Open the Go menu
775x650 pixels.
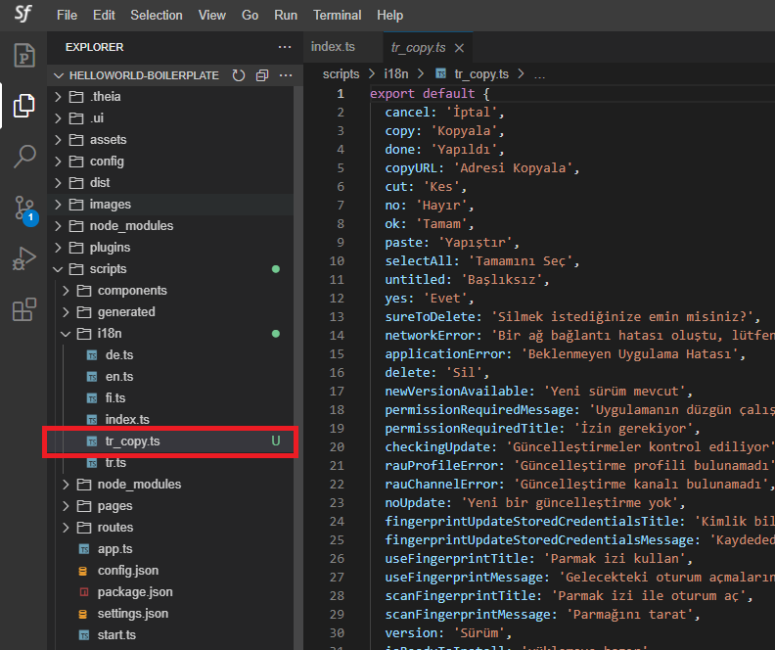250,16
